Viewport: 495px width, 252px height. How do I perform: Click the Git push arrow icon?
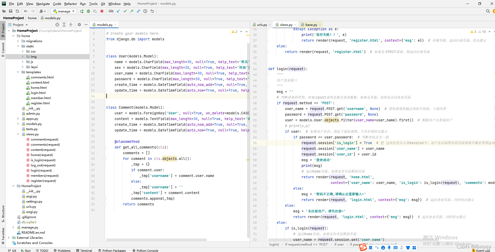pos(132,11)
